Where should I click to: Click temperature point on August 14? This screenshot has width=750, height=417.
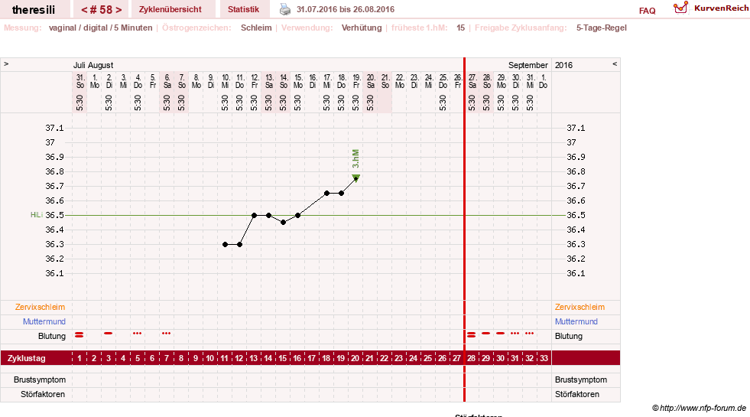coord(283,223)
